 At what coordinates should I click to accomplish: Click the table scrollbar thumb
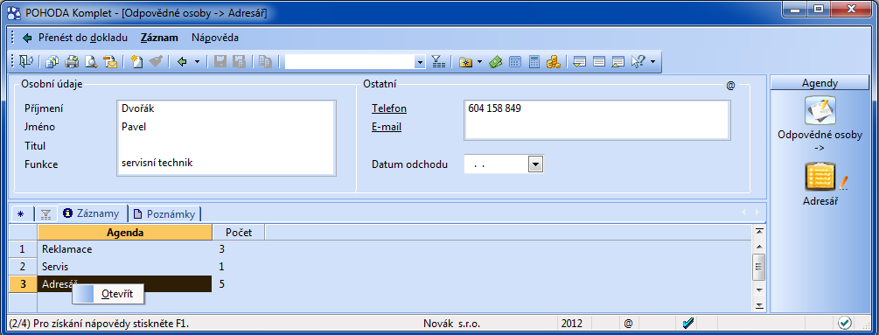[x=759, y=267]
